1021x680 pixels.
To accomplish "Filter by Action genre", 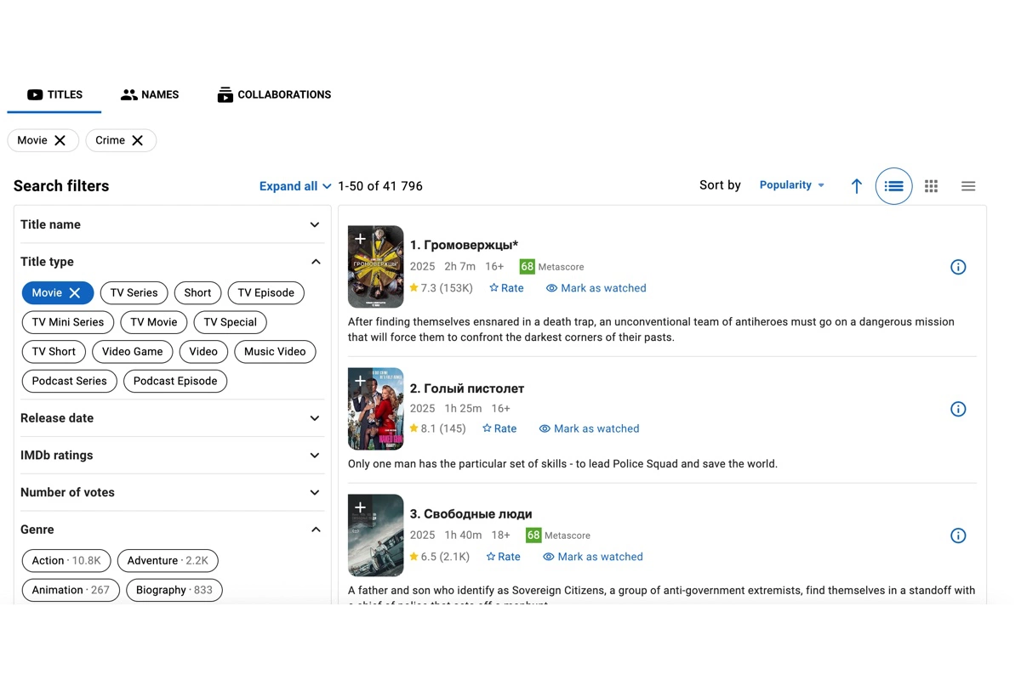I will 66,561.
